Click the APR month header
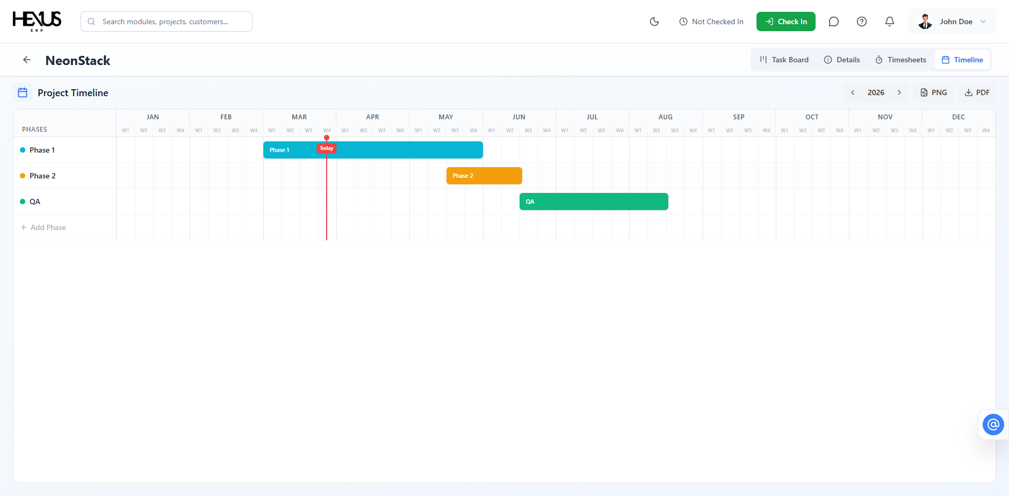The width and height of the screenshot is (1009, 496). point(372,117)
